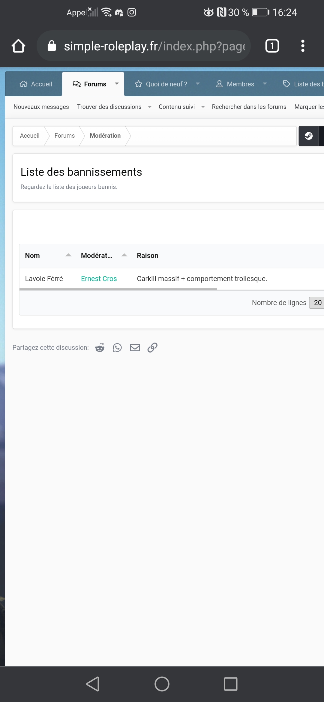Expand the Membres dropdown arrow
The width and height of the screenshot is (324, 702).
[x=265, y=84]
